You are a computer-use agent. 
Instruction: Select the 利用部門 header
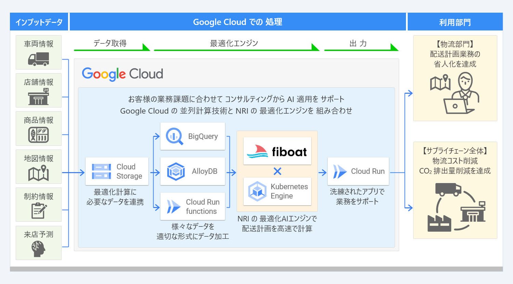[x=455, y=22]
